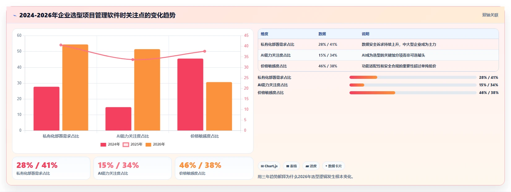Image resolution: width=511 pixels, height=192 pixels.
Task: Click the line point above 价格敏感度占比
Action: pyautogui.click(x=205, y=51)
